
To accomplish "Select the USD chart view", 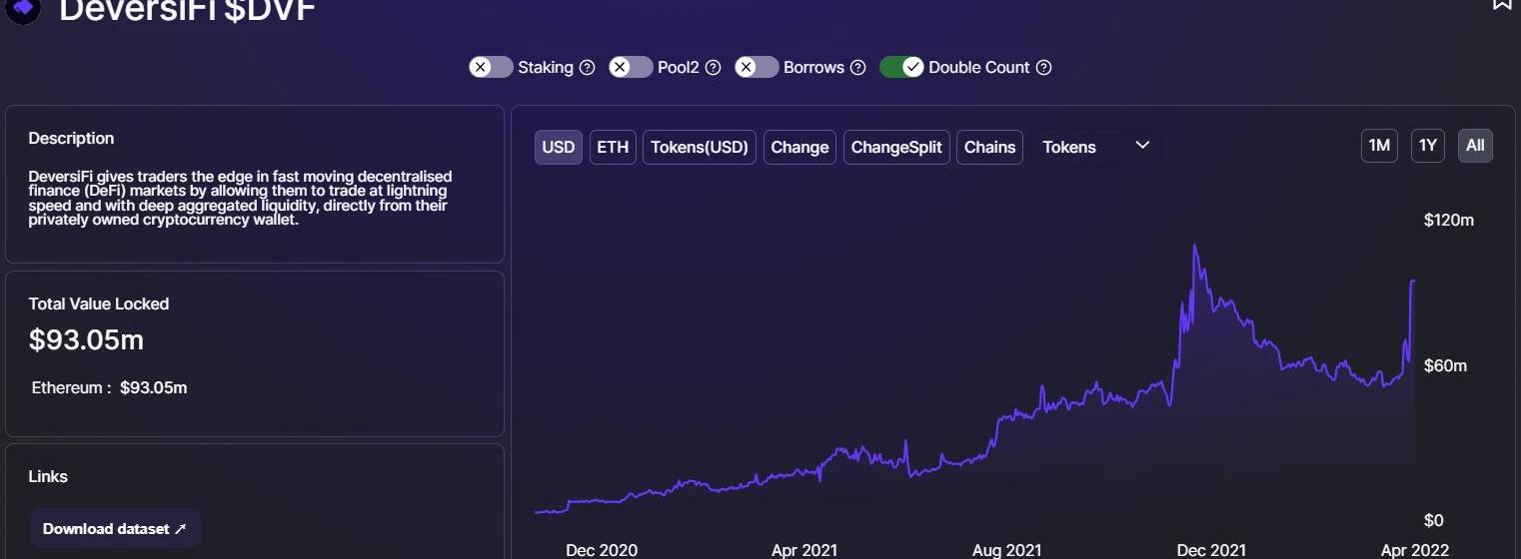I will point(559,147).
